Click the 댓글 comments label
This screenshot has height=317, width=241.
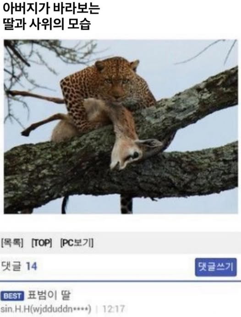coord(11,266)
